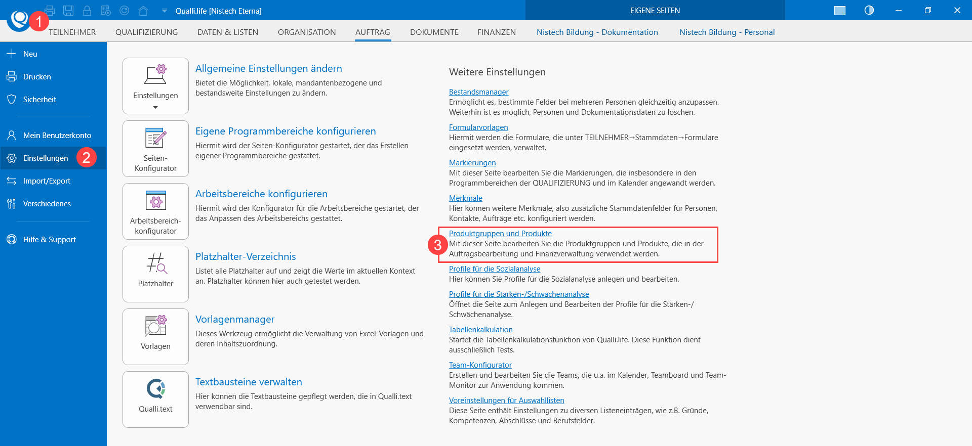Click the tools icon beside Verschiedenes
The width and height of the screenshot is (972, 446).
[11, 203]
